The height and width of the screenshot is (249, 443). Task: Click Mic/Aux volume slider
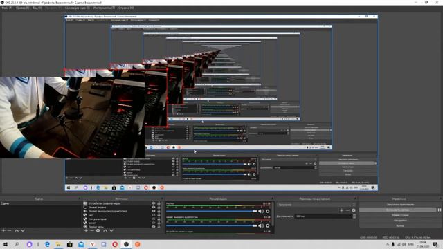point(211,211)
